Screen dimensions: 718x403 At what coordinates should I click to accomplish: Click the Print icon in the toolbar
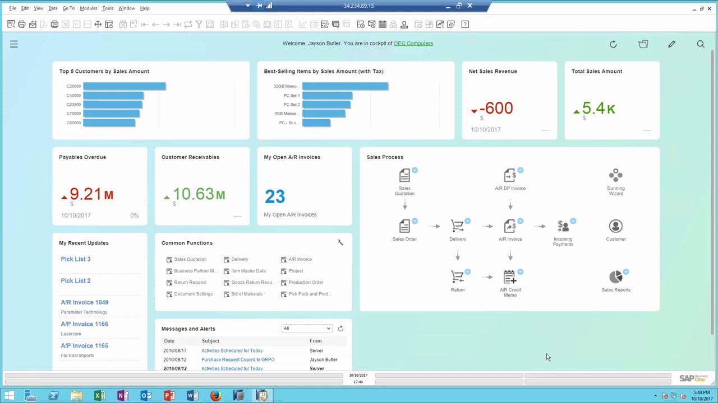pos(21,24)
